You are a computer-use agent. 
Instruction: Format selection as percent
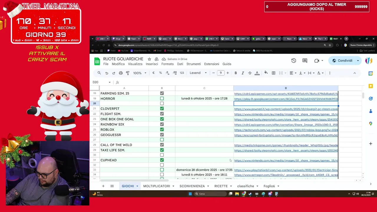point(161,73)
